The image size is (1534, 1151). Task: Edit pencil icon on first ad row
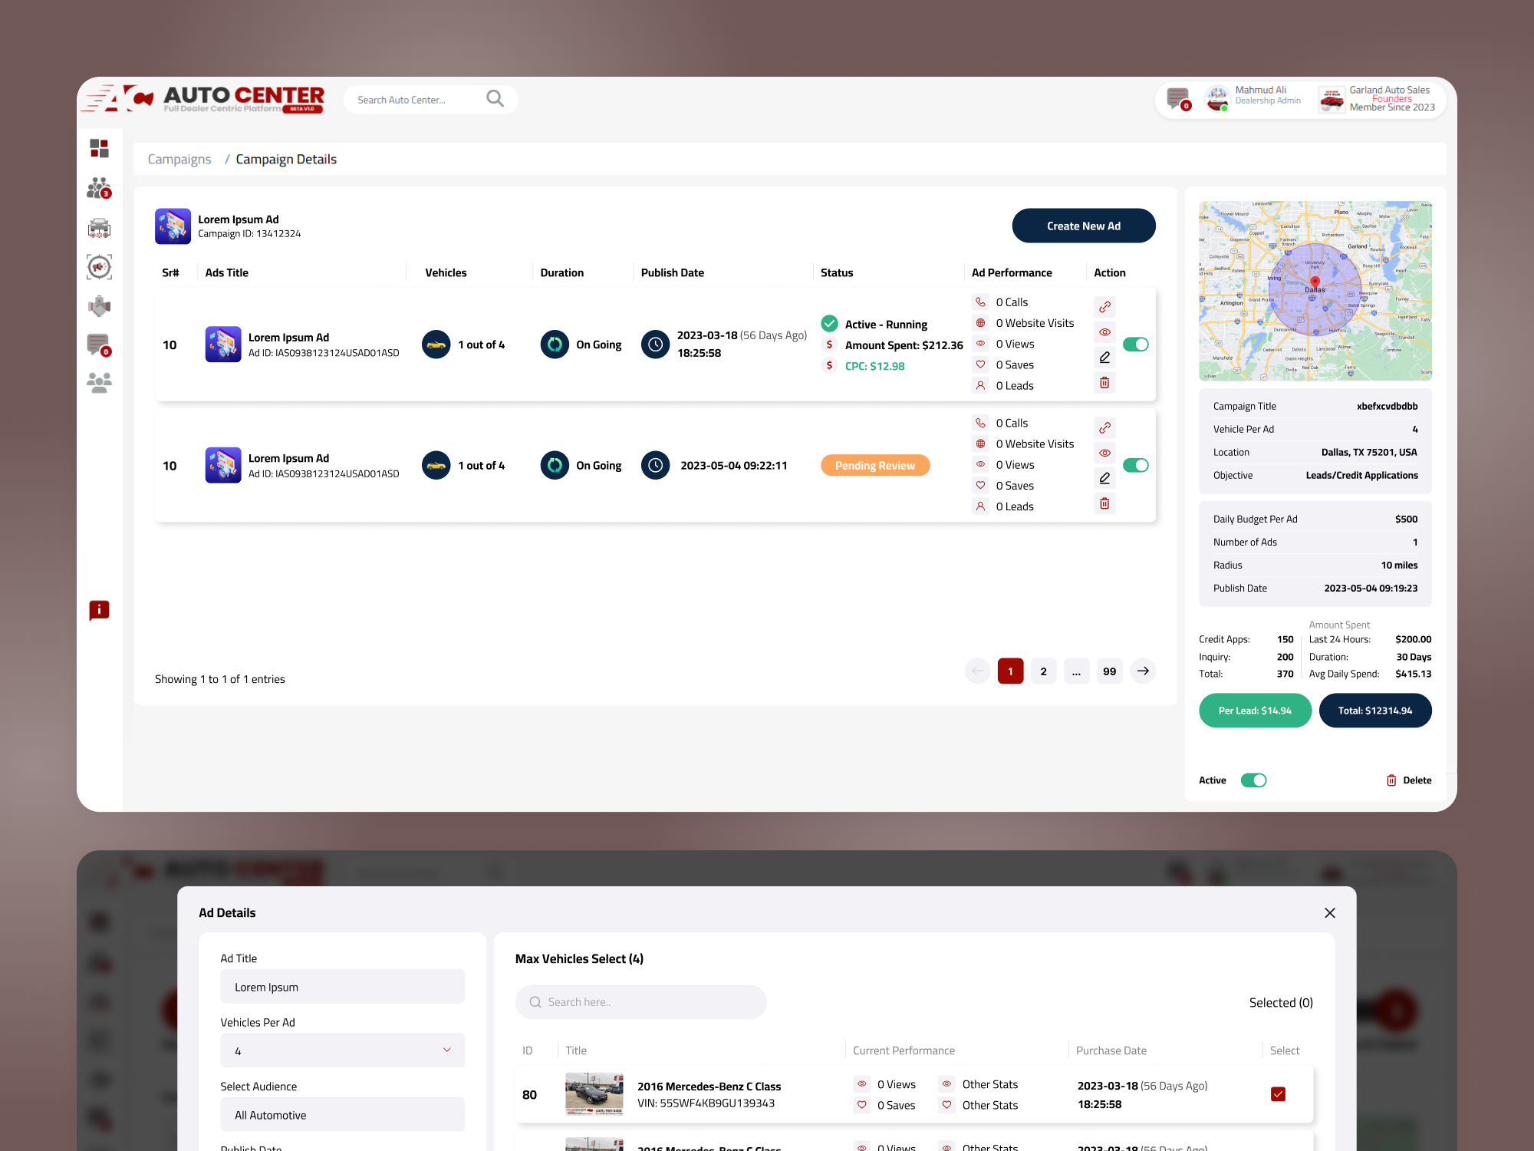1104,358
